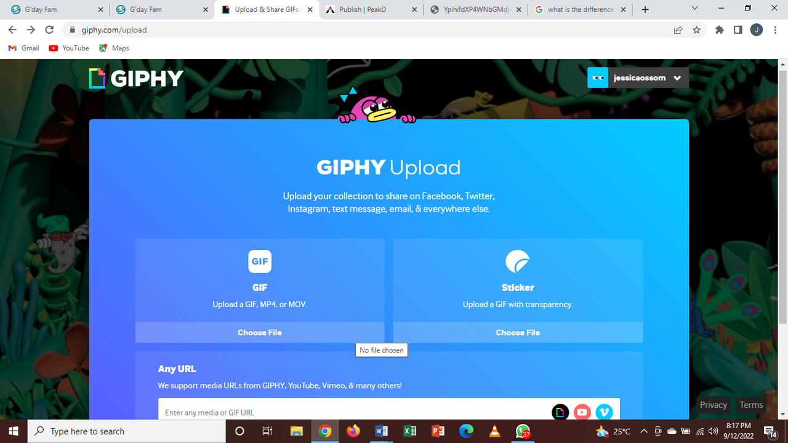788x443 pixels.
Task: Open the notification center icon
Action: pos(771,431)
